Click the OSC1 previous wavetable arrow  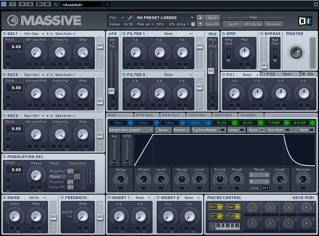(x=48, y=34)
